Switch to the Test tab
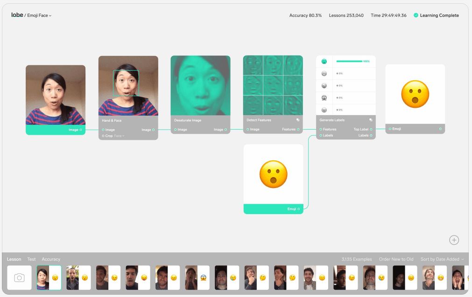472x297 pixels. point(31,259)
